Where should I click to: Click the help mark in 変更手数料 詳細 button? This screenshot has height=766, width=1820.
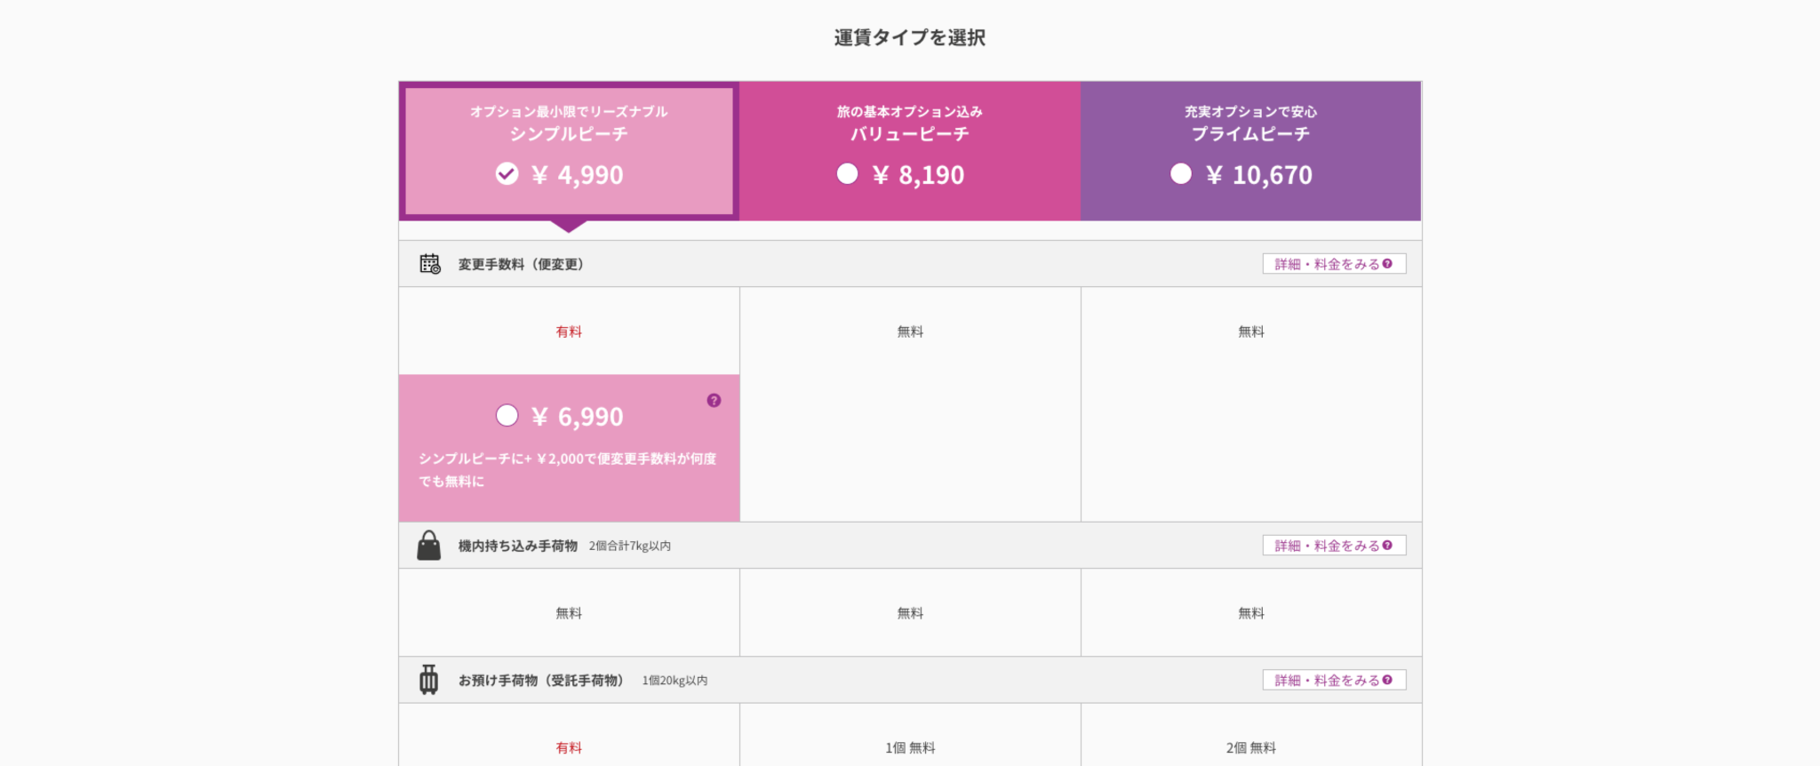[x=1387, y=264]
